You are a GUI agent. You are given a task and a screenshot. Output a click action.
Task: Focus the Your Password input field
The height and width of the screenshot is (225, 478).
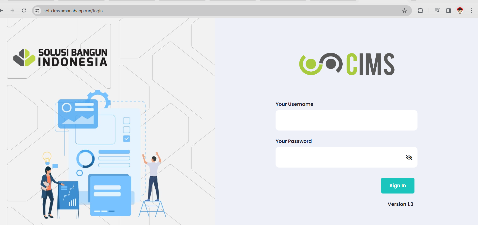coord(346,157)
